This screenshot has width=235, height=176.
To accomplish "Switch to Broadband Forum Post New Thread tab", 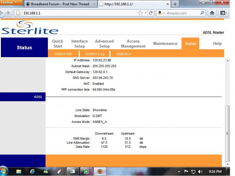I will tap(60, 4).
